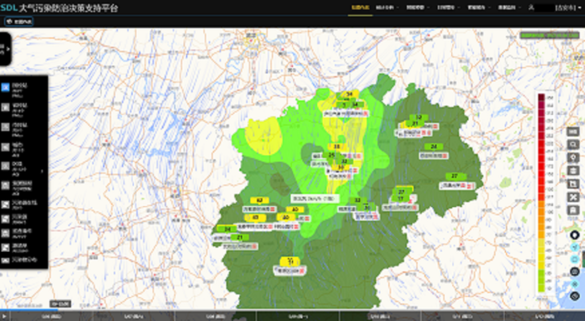The image size is (585, 321).
Task: Click the yellow station marker showing 62
Action: 259,200
